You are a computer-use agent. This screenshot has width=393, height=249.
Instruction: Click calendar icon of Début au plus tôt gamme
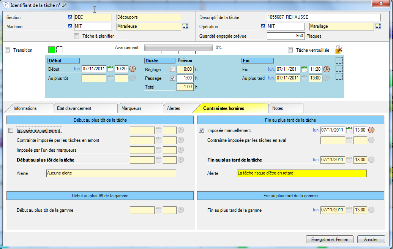coord(158,210)
